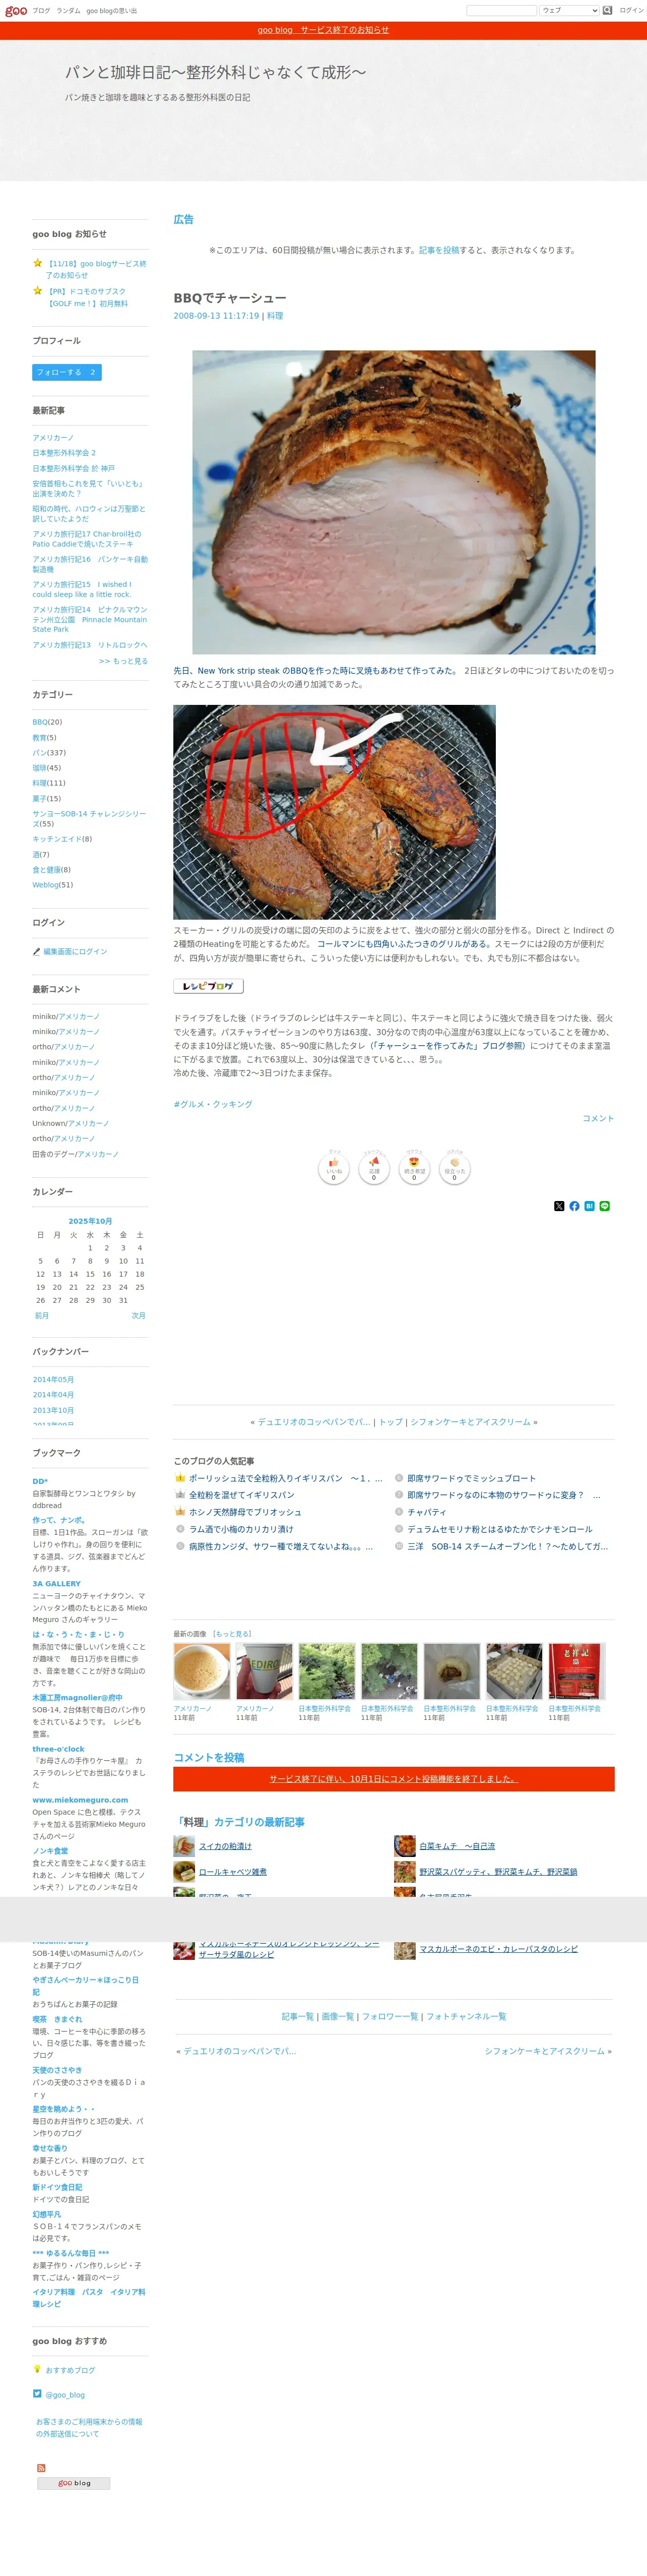Open the 日本整形外科学会 2 recent article
647x2576 pixels.
64,453
